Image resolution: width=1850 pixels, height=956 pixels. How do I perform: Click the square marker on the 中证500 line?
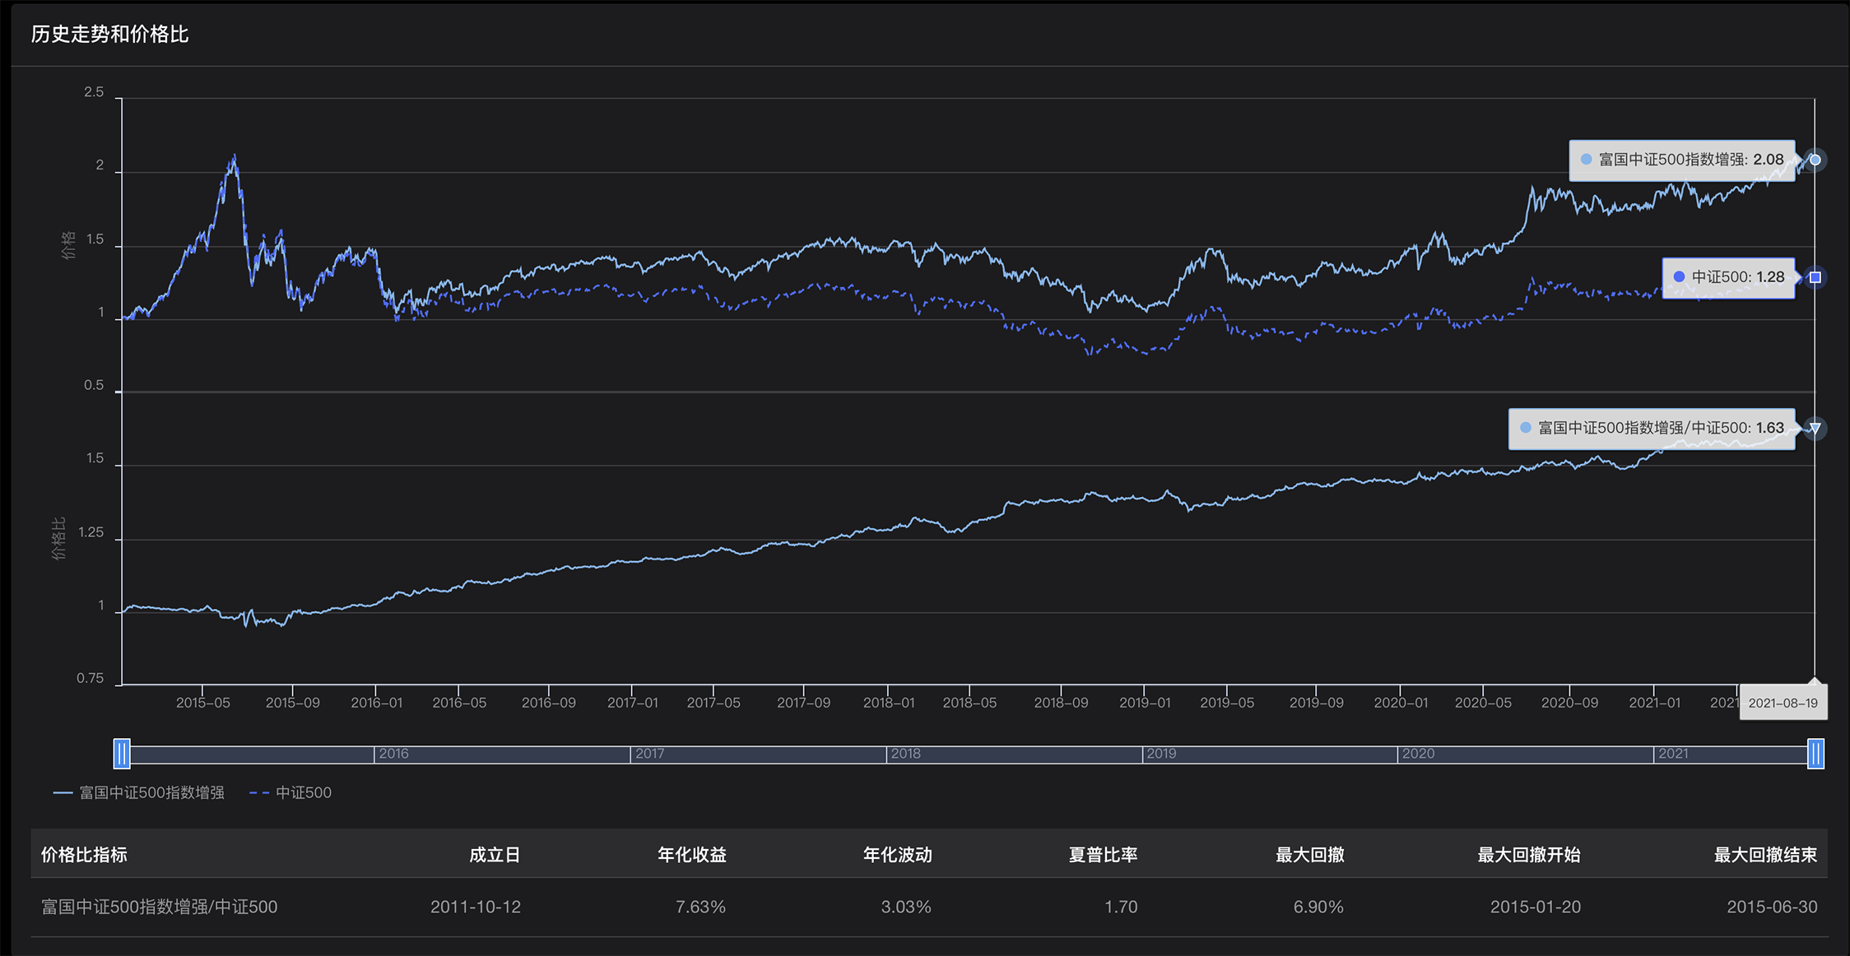[x=1815, y=277]
